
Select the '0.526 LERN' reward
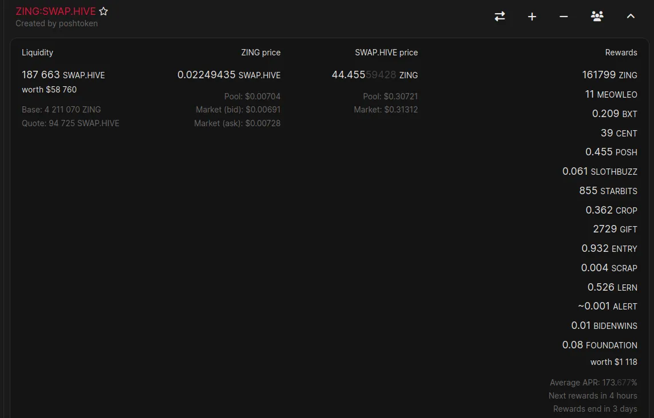point(612,287)
